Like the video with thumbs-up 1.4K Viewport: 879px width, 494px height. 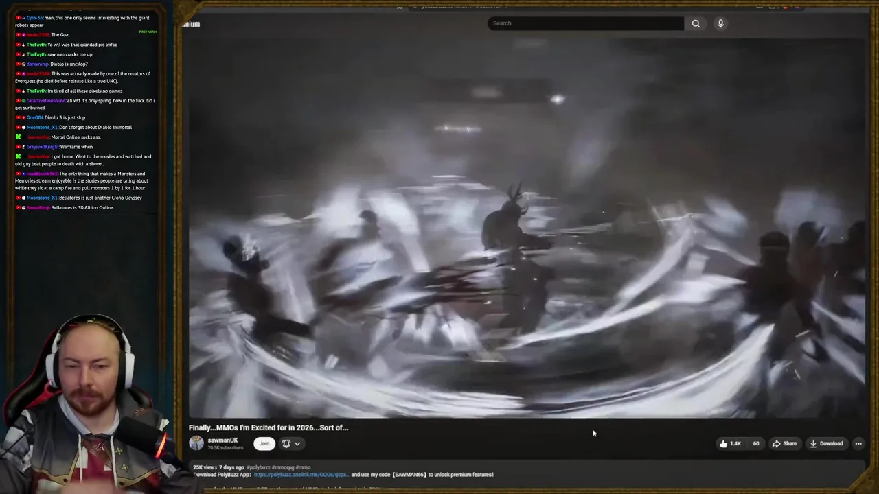(x=730, y=443)
